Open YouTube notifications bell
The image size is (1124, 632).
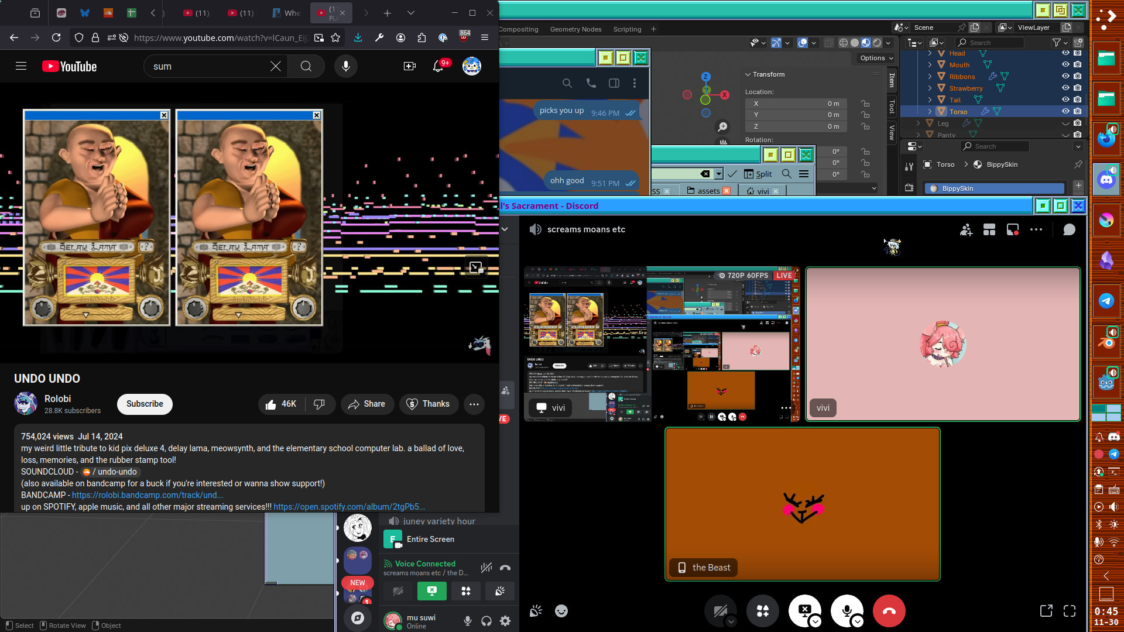[438, 66]
